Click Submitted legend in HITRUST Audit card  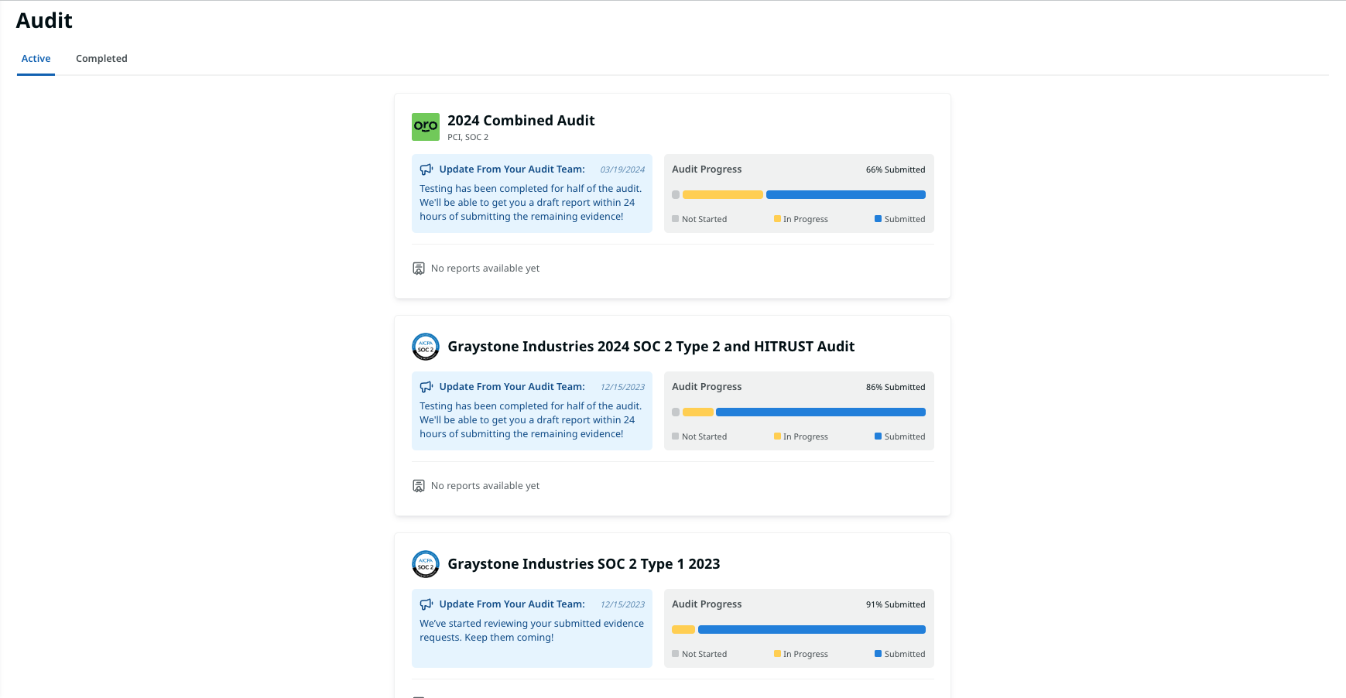[x=900, y=436]
